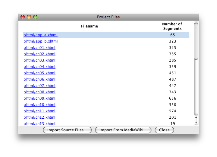Viewport: 217px width, 157px height.
Task: Select the xhtml/ch07.xhtml link
Action: pyautogui.click(x=40, y=86)
